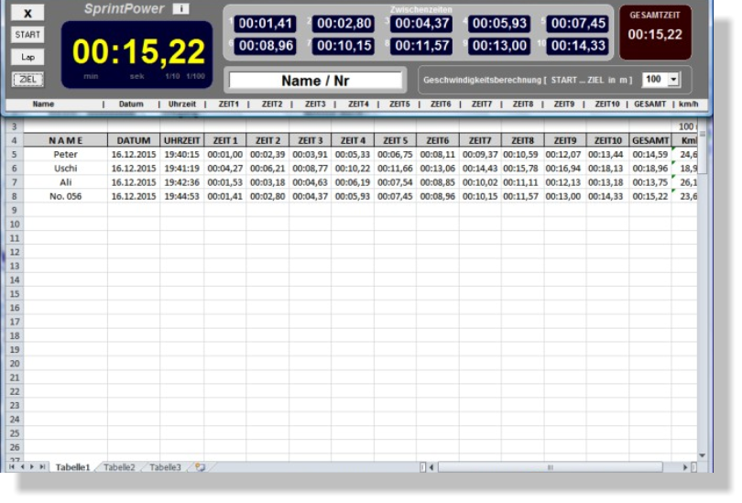
Task: Click the vertical scrollbar down arrow
Action: coord(703,455)
